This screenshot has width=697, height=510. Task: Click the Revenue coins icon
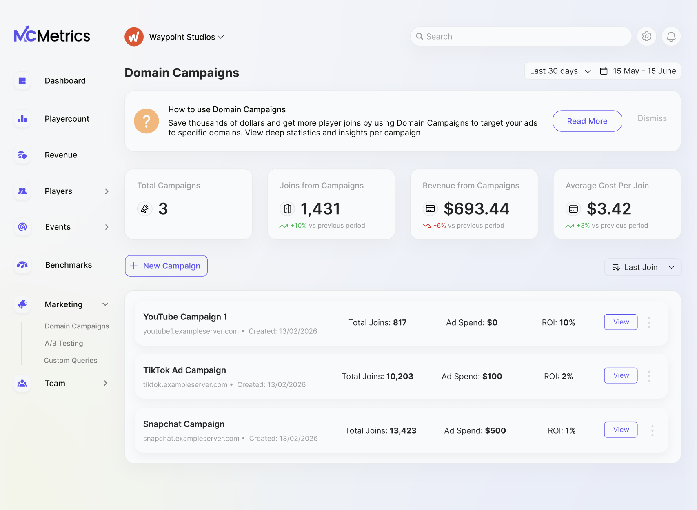point(22,155)
